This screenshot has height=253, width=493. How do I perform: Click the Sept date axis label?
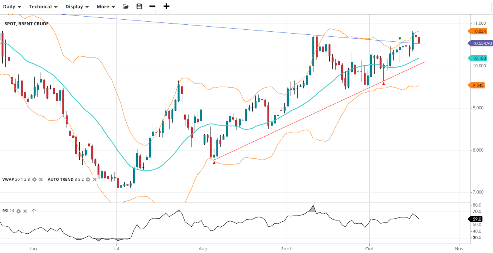pyautogui.click(x=286, y=249)
